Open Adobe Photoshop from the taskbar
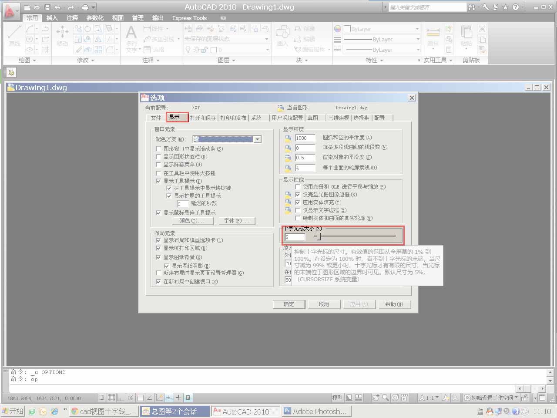 pyautogui.click(x=316, y=411)
